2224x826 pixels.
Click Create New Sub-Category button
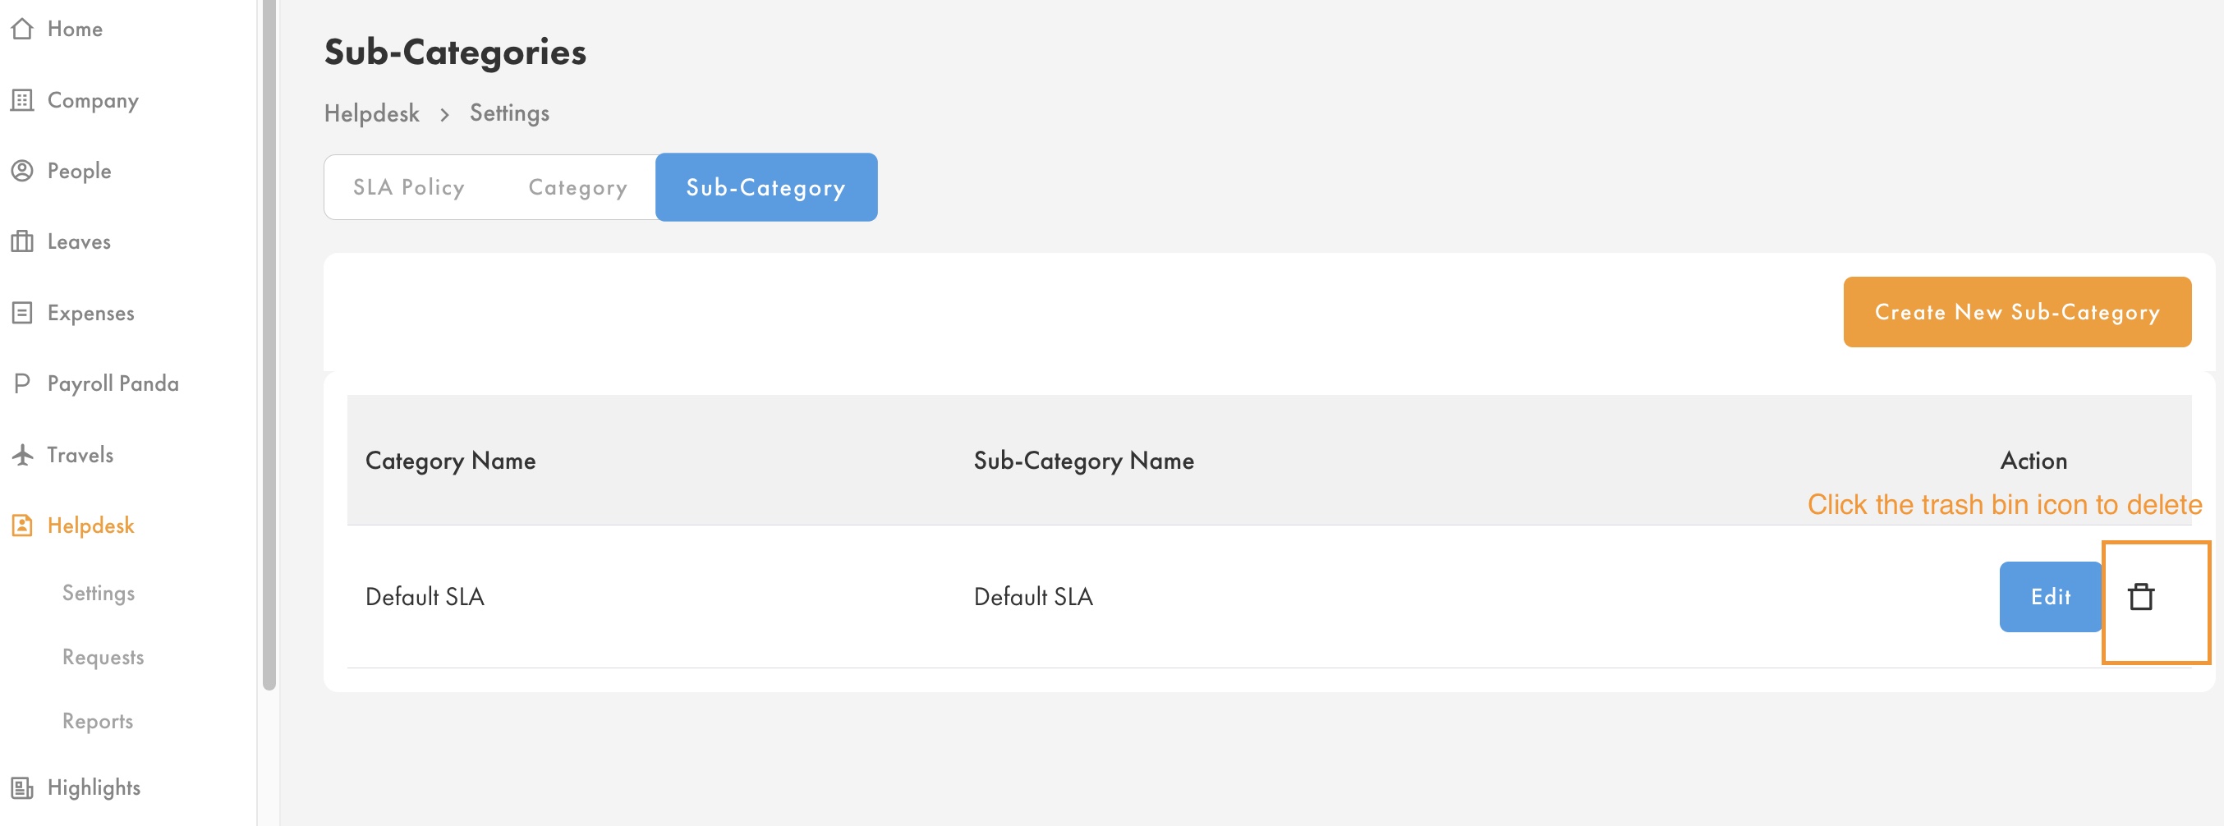click(2017, 313)
